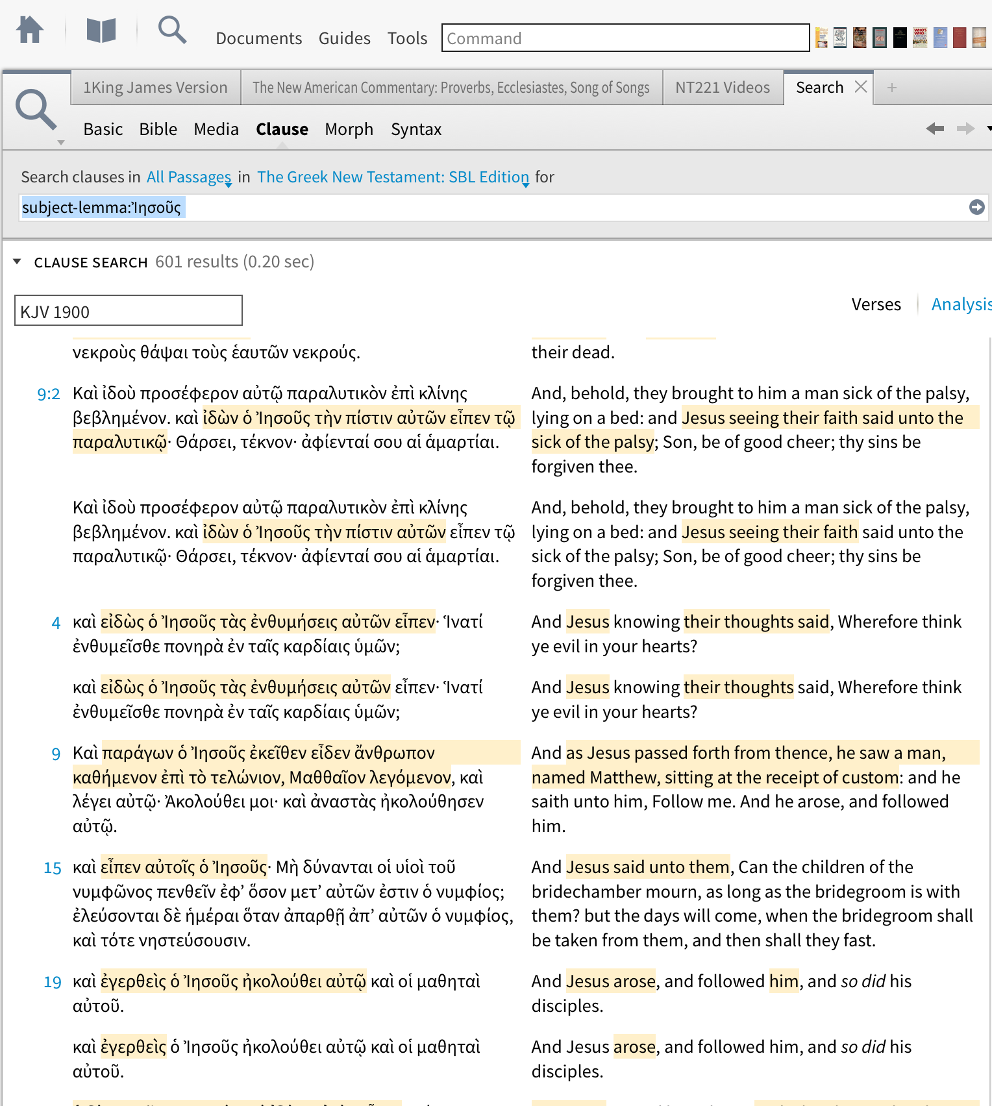Open the search panel menu arrow under magnifier

point(61,142)
